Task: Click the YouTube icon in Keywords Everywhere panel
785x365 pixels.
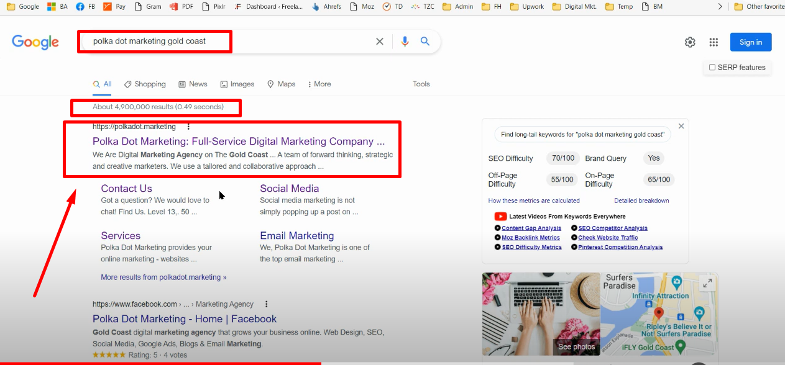Action: (500, 216)
